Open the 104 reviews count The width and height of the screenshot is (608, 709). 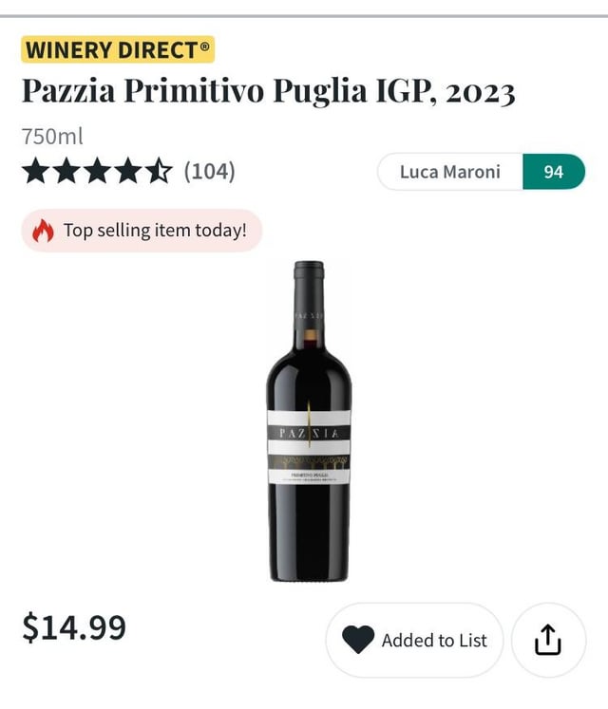click(x=209, y=172)
